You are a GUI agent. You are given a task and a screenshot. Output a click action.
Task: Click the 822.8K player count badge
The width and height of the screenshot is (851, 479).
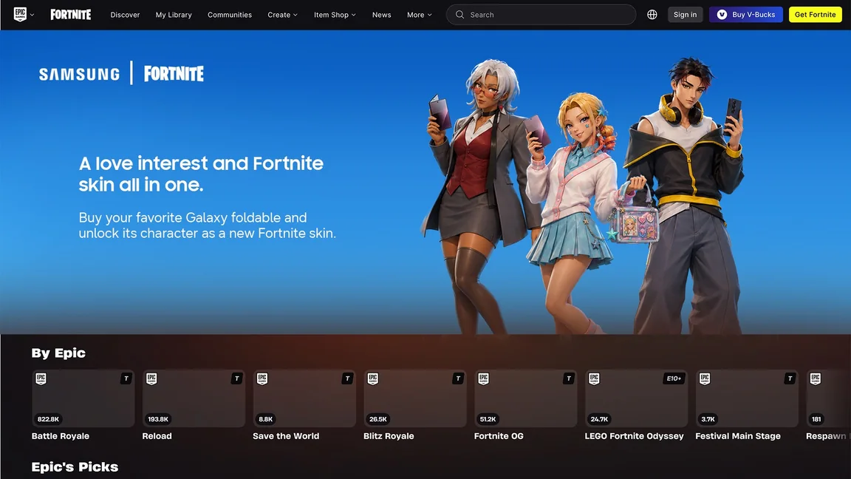coord(48,419)
